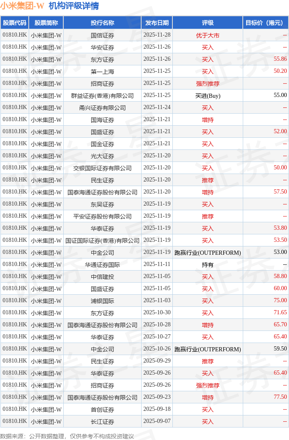Viewport: 289px width, 440px height.
Task: Select the 长江证券 cell
Action: pos(102,422)
